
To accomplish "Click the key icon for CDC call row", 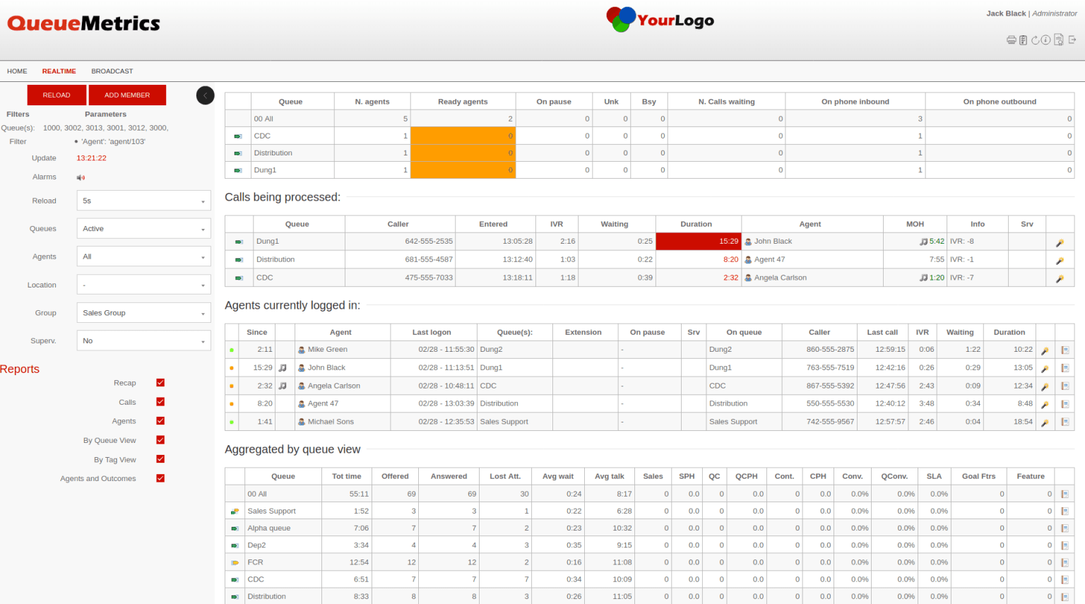I will [x=1060, y=279].
